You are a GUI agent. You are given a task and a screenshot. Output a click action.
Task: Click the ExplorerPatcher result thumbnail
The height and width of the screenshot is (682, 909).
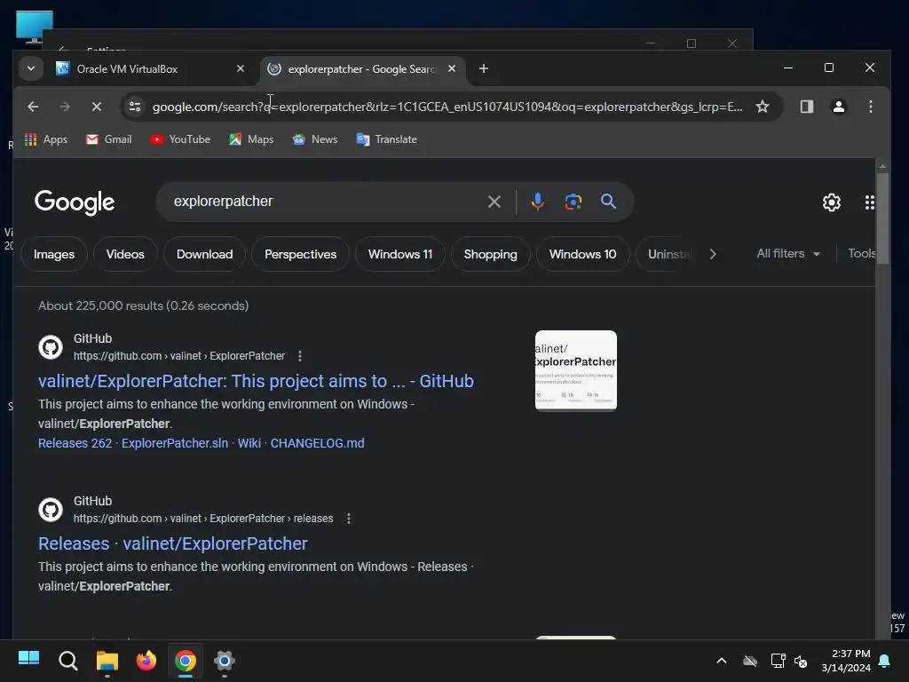click(575, 370)
